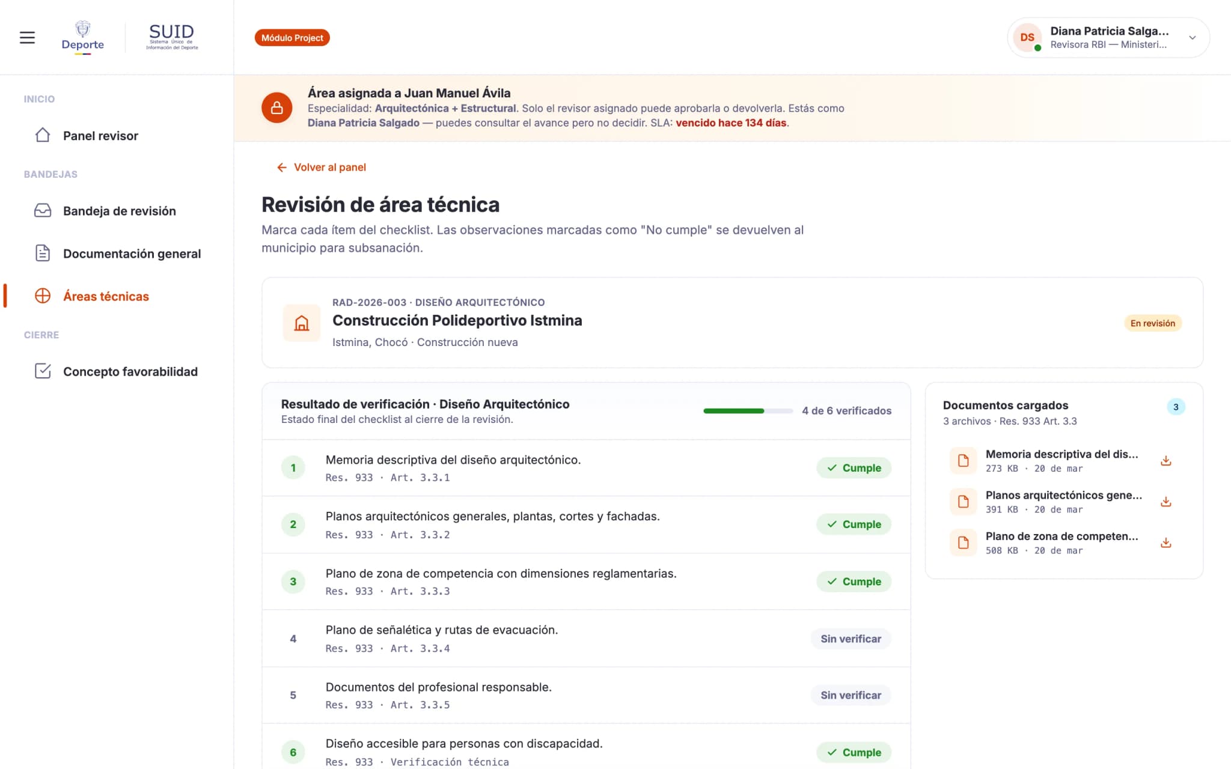Viewport: 1231px width, 769px height.
Task: Click the Panel revisor home icon
Action: pyautogui.click(x=43, y=135)
